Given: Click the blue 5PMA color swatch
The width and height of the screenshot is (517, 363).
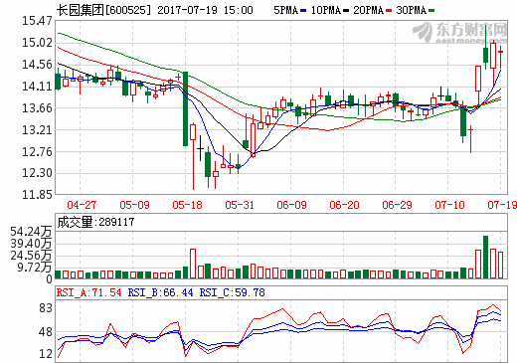Looking at the screenshot, I should [x=303, y=11].
